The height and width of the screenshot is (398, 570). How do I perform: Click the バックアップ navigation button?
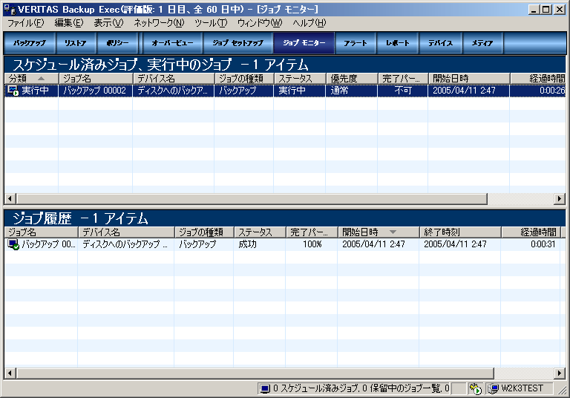click(30, 43)
